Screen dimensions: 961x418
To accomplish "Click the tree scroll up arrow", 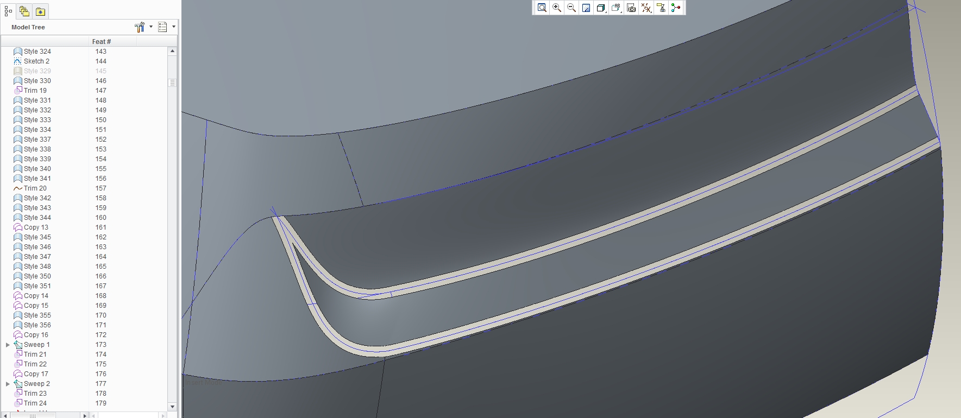I will 173,51.
